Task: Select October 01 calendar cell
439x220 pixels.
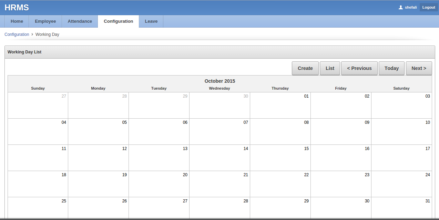Action: click(280, 105)
